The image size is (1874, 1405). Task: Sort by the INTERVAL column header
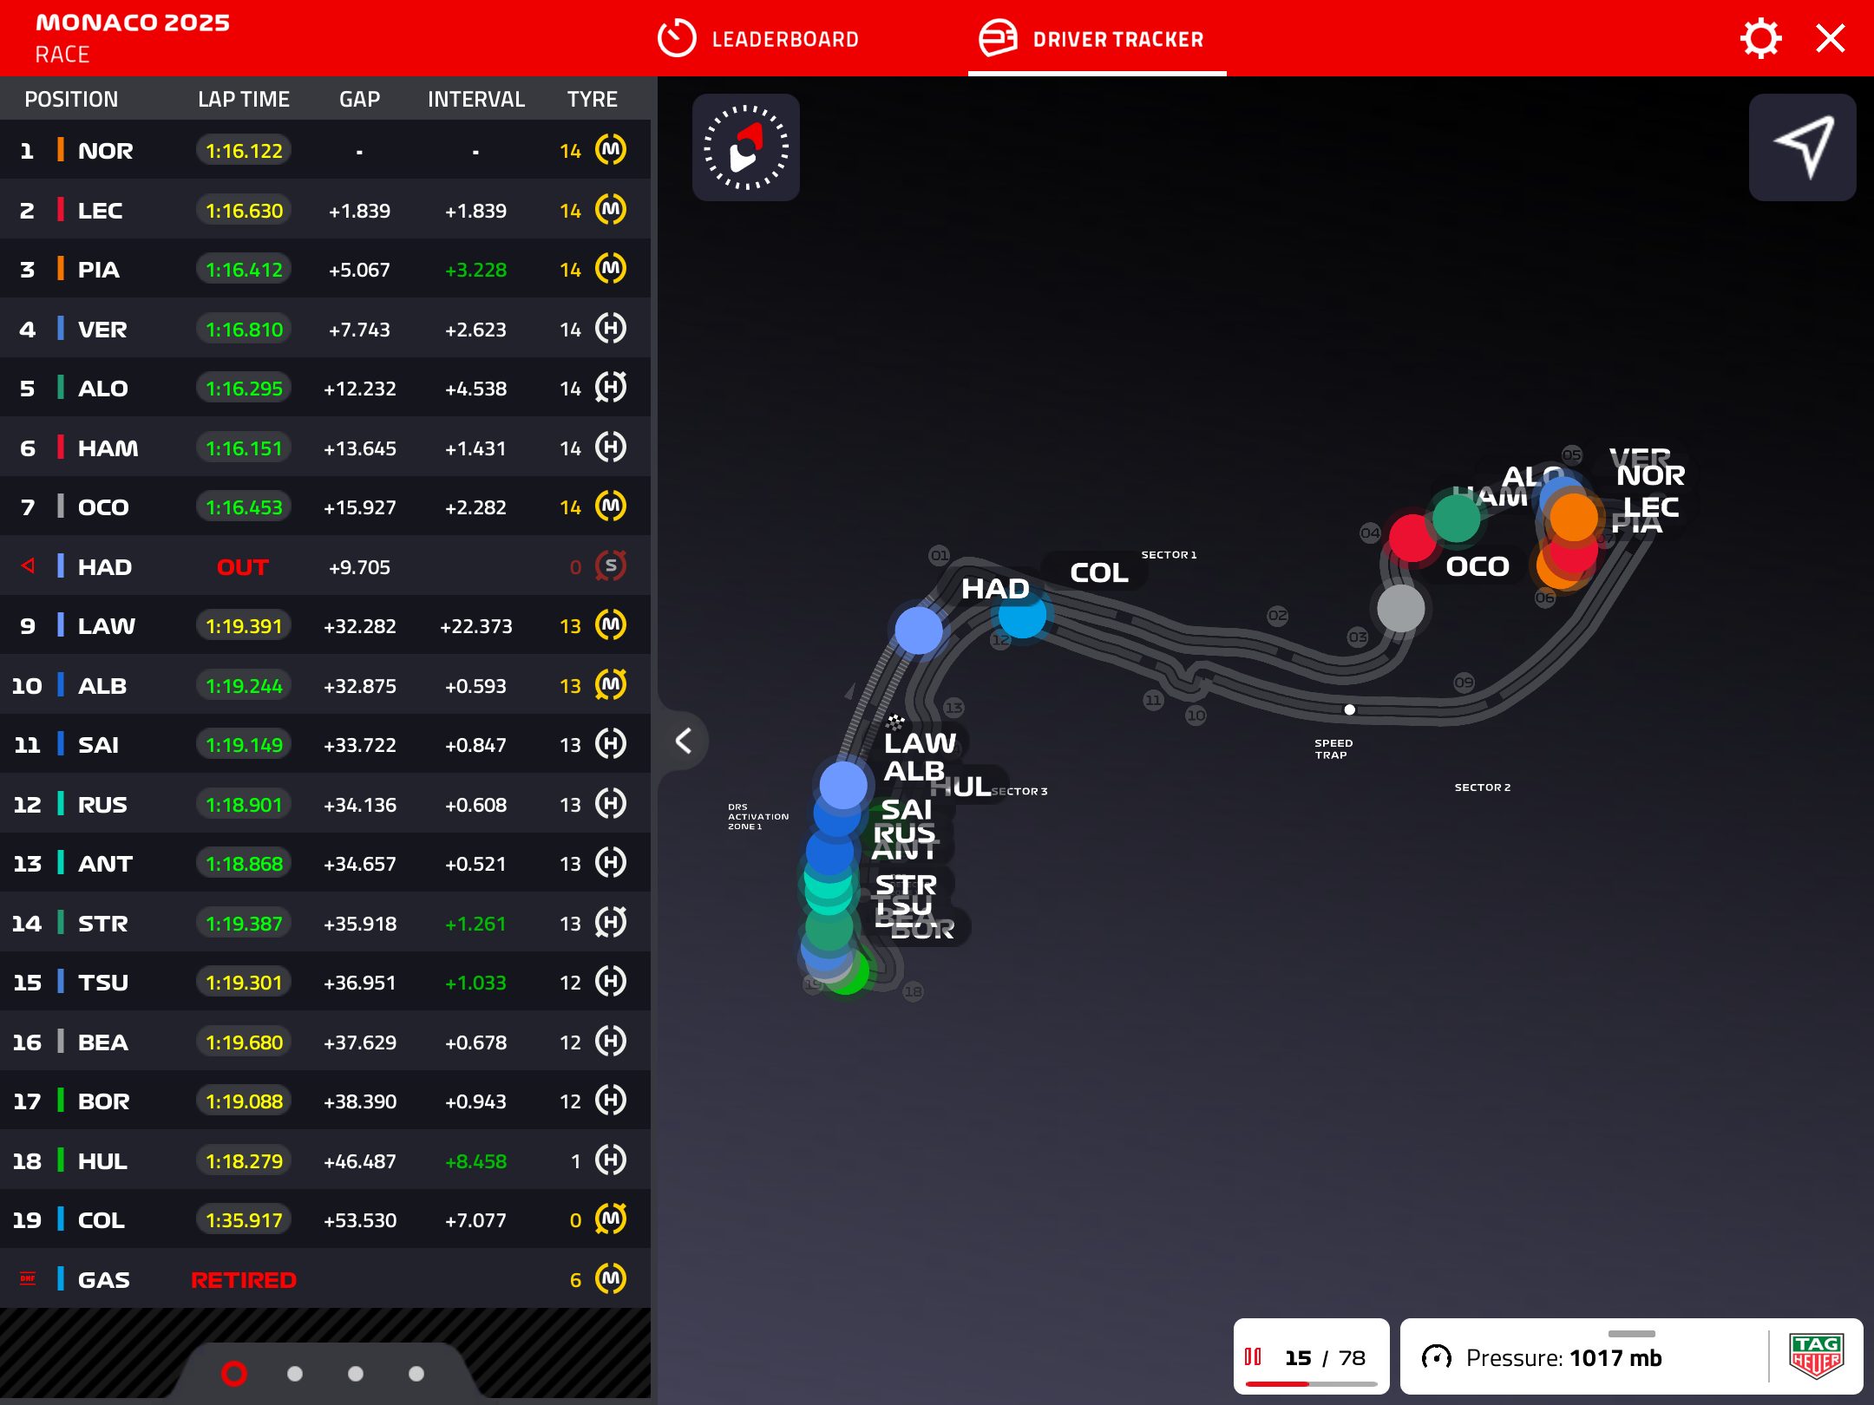[x=476, y=99]
